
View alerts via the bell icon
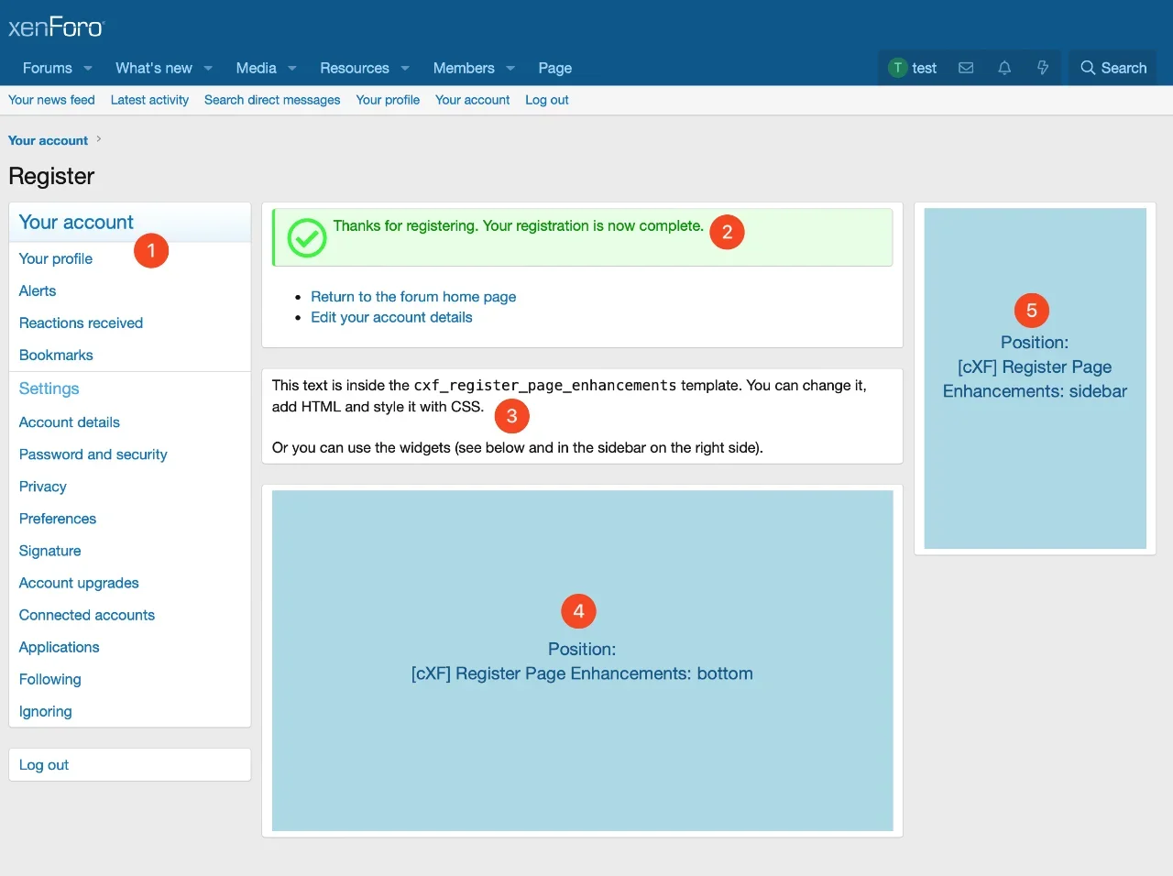point(1004,67)
